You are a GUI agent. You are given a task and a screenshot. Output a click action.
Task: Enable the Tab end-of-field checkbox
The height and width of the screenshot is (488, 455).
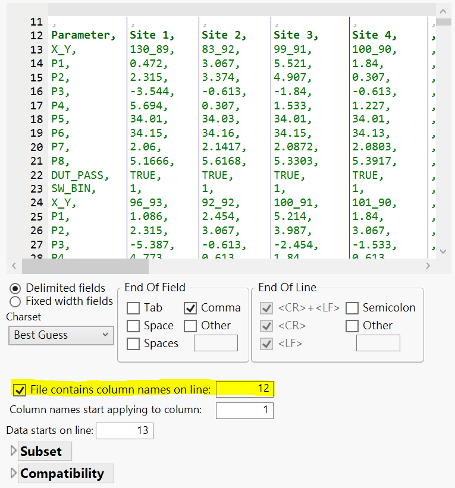[133, 308]
